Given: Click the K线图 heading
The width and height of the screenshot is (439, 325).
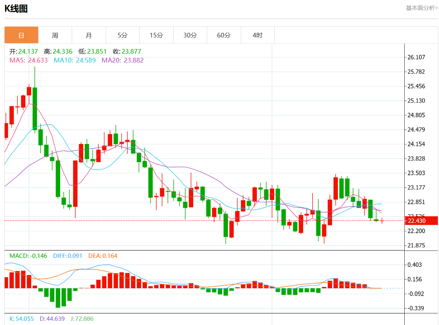Looking at the screenshot, I should (16, 8).
